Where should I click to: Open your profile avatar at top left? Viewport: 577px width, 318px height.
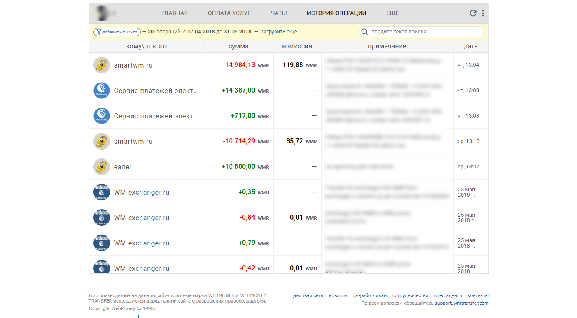pyautogui.click(x=102, y=13)
